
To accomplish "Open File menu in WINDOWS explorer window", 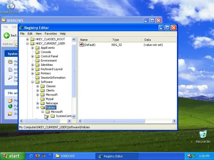I will click(x=6, y=27).
